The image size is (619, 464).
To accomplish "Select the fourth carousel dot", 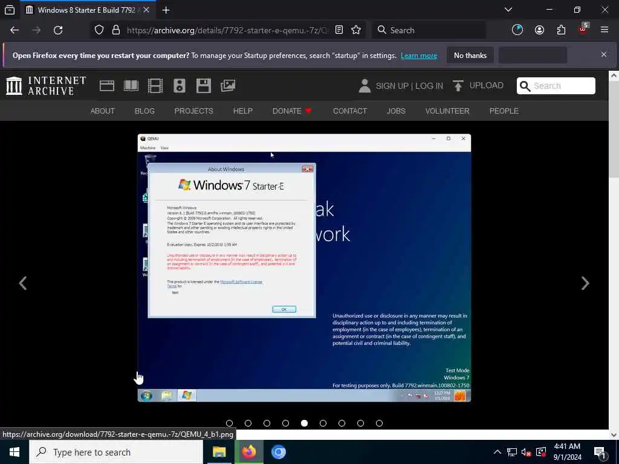I will tap(285, 423).
